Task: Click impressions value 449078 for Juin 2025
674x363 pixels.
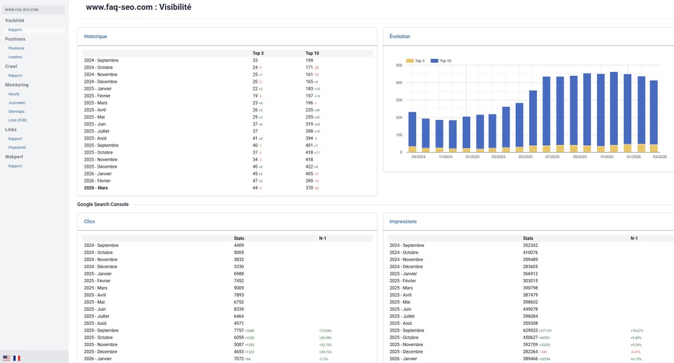Action: coord(530,309)
